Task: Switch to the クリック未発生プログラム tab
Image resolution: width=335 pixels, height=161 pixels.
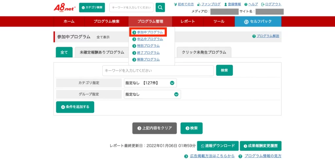Action: click(x=204, y=52)
